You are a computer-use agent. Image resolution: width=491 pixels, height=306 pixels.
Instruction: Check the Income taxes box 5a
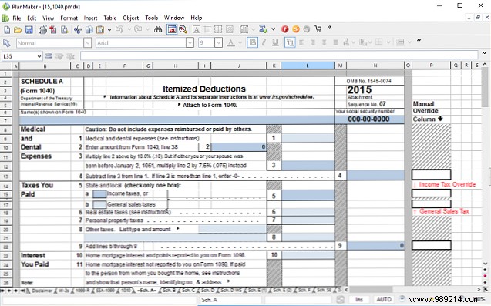[99, 194]
